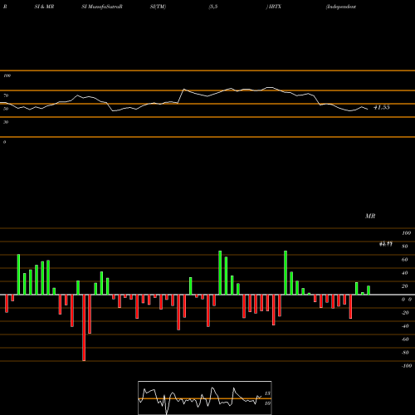The height and width of the screenshot is (415, 415).
Task: Click the MR axis label 80
Action: [405, 247]
